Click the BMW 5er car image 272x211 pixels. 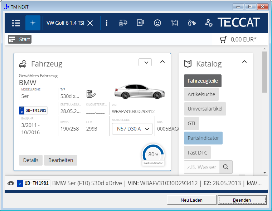[x=140, y=92]
